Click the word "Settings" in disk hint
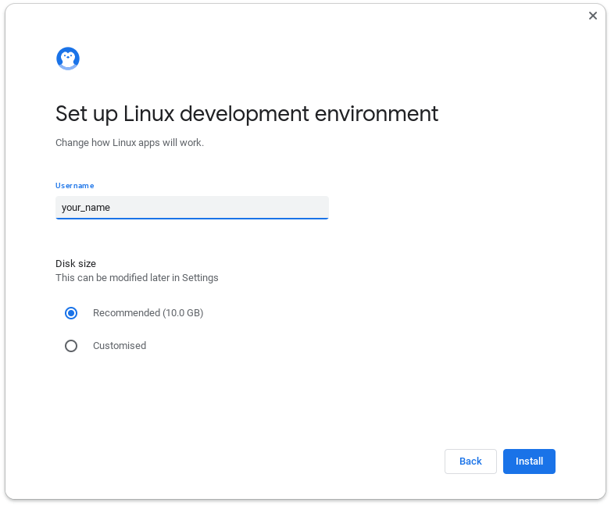The width and height of the screenshot is (611, 506). coord(201,278)
